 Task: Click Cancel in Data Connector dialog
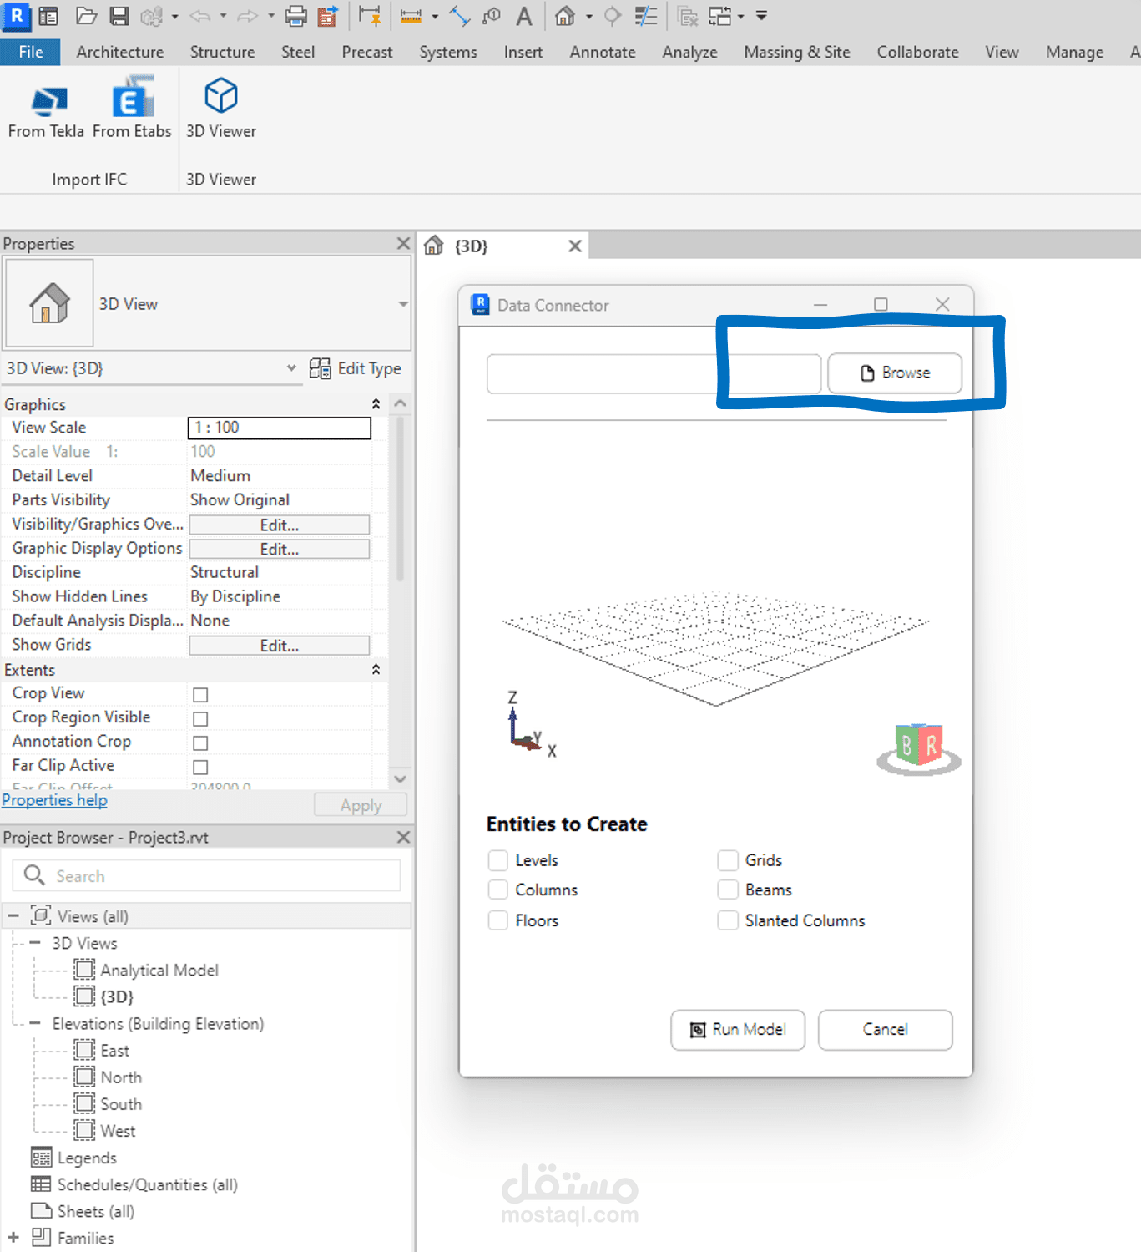[x=885, y=1030]
